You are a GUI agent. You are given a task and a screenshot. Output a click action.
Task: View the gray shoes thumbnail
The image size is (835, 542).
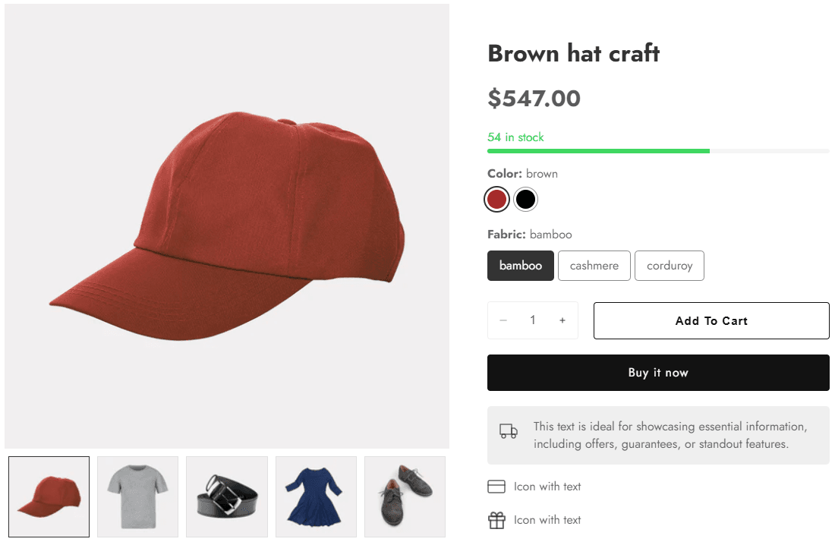click(405, 496)
